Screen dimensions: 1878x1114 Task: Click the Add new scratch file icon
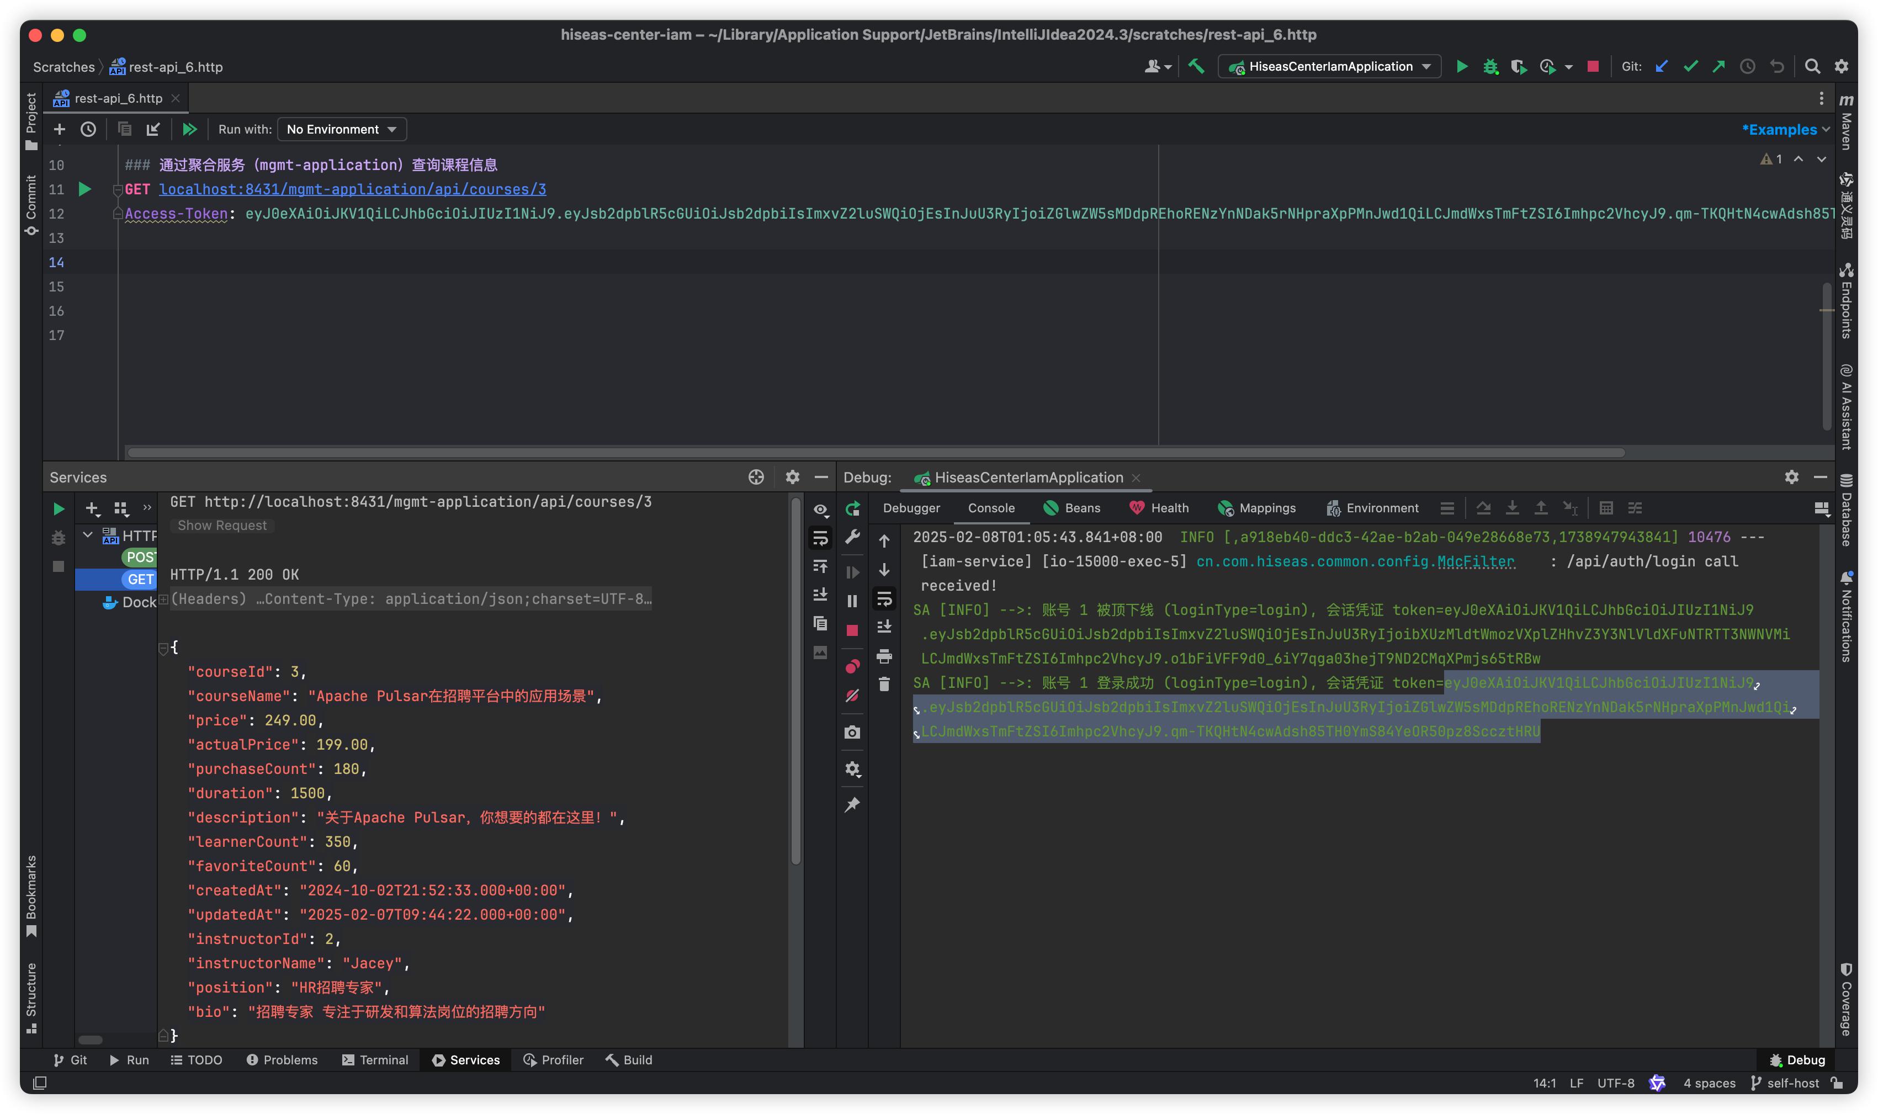click(x=59, y=129)
